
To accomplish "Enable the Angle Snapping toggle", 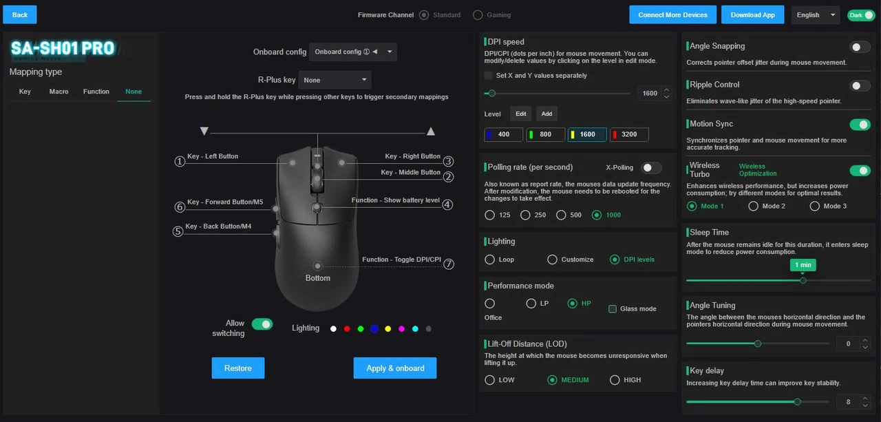I will pos(860,47).
